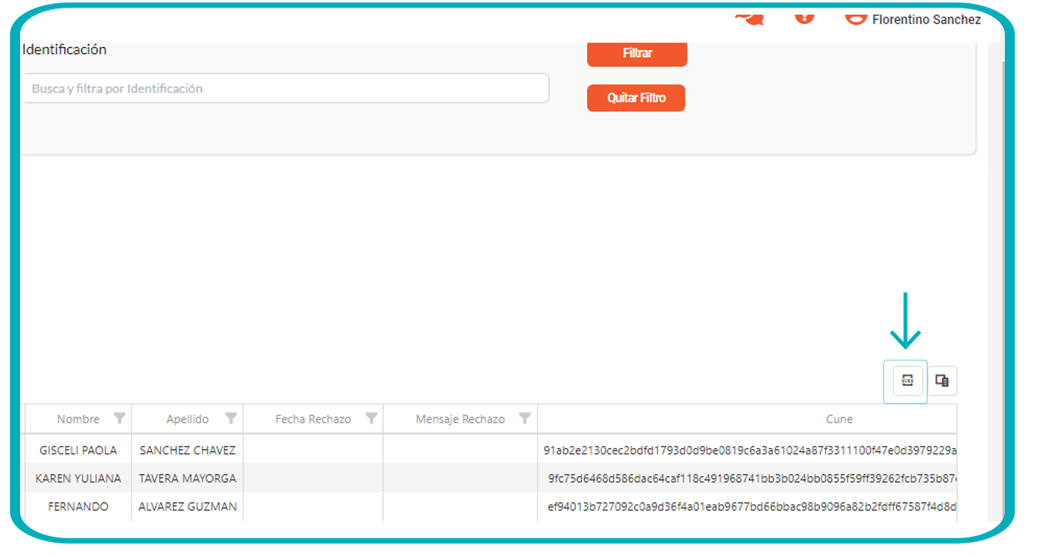Click the Cune value starting with 9fc75d

[751, 478]
